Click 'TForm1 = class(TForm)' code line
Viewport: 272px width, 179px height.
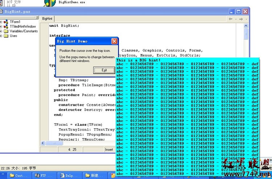pos(78,125)
